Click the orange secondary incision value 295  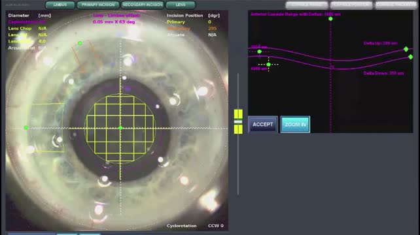click(x=212, y=28)
